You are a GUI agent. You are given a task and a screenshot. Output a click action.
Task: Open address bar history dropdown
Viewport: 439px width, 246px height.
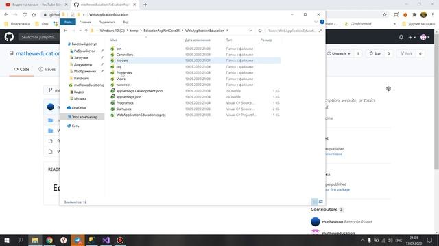point(251,31)
